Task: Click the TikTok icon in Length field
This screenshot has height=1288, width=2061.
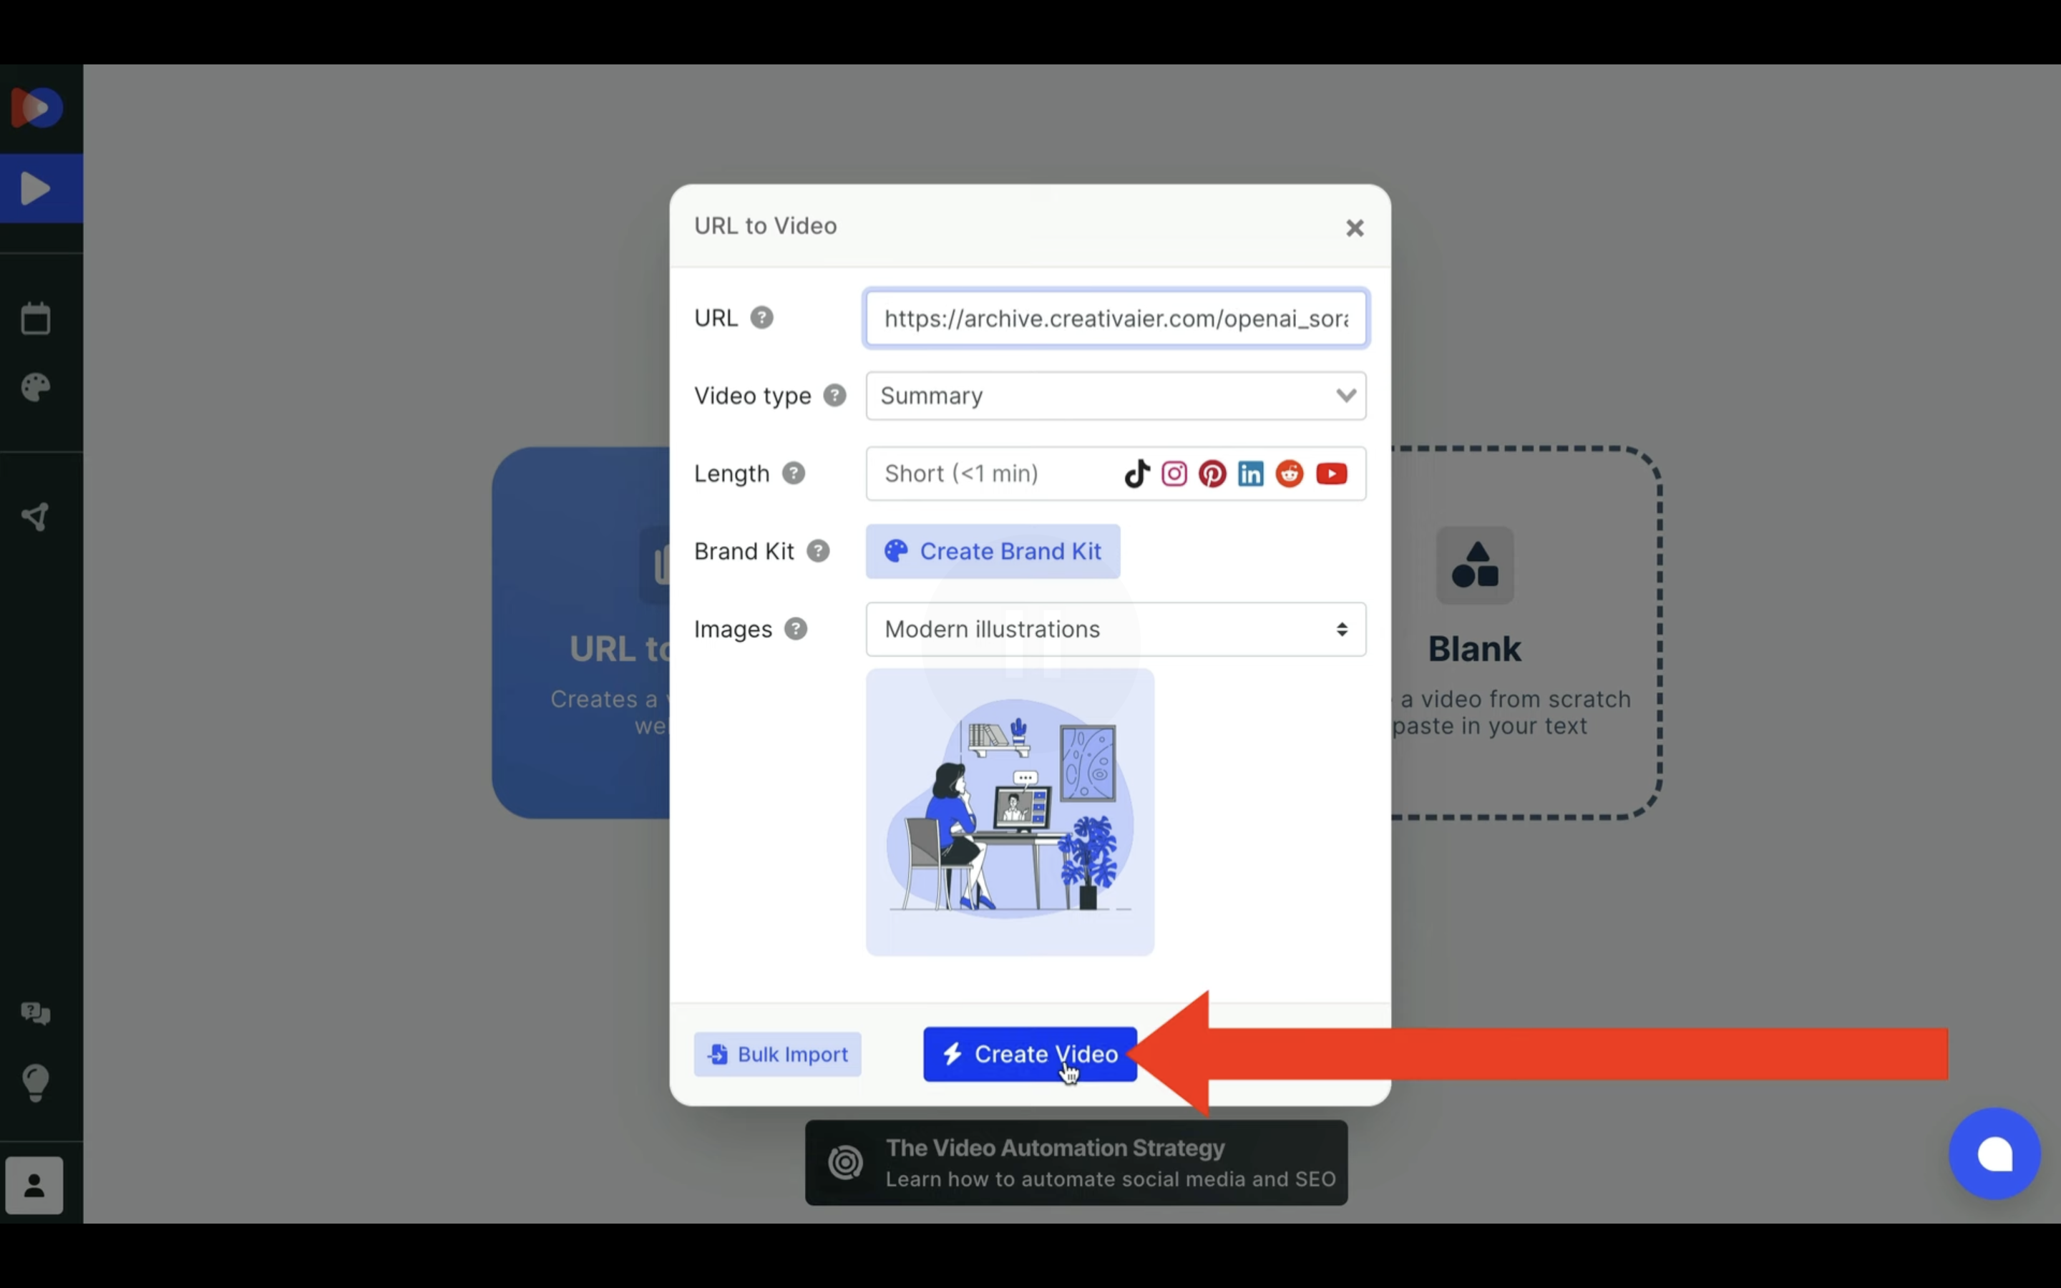Action: click(1137, 473)
